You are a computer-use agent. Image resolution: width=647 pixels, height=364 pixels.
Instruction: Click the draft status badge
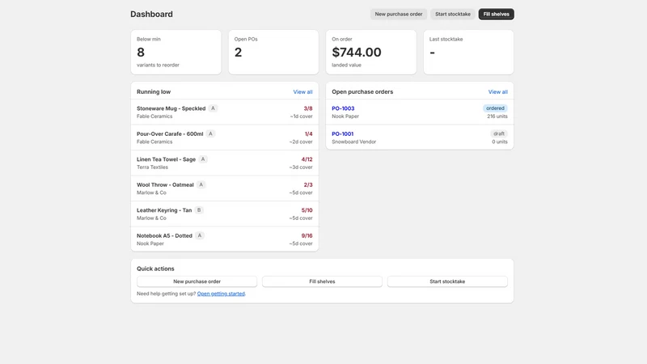(x=499, y=133)
